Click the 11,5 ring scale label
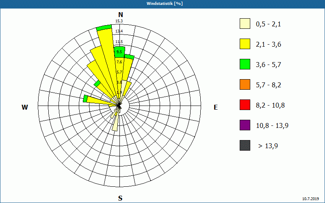This screenshot has width=325, height=203. pos(119,42)
